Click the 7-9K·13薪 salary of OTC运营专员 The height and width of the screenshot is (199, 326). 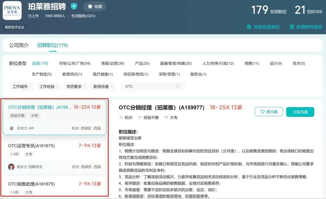coord(90,146)
